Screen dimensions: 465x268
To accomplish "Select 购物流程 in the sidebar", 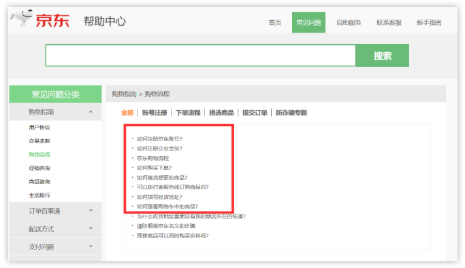I will (x=39, y=155).
